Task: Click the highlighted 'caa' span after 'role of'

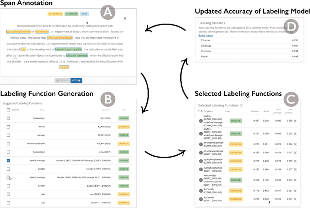Action: pos(23,49)
